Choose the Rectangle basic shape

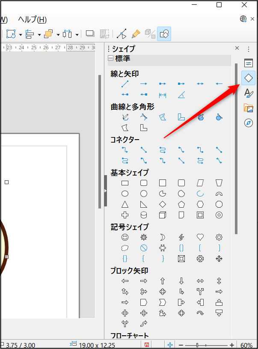(x=125, y=183)
